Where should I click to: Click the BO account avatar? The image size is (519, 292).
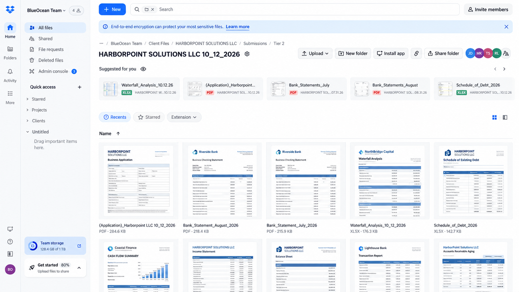[10, 269]
